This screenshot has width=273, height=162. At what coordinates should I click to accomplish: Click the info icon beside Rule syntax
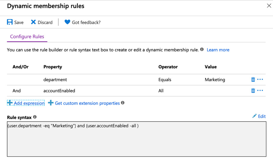(x=35, y=117)
